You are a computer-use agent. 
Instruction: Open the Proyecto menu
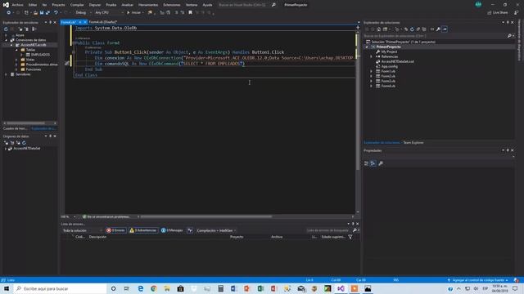point(58,5)
